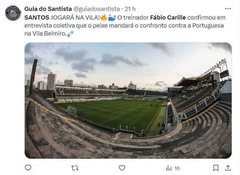
Task: Click the 21 h timestamp
Action: (x=130, y=9)
